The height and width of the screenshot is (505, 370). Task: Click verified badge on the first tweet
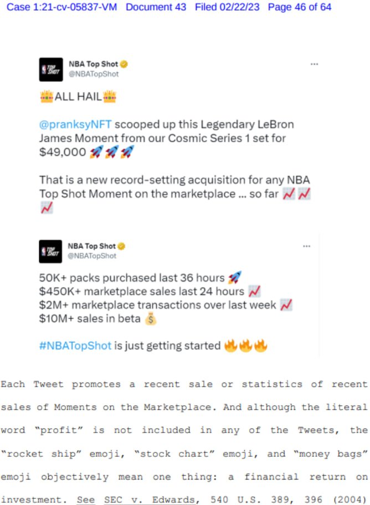coord(125,64)
